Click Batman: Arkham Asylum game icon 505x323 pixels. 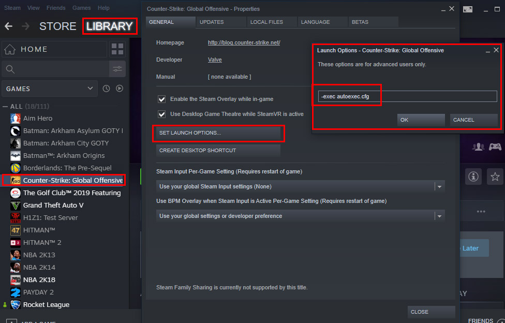coord(16,131)
